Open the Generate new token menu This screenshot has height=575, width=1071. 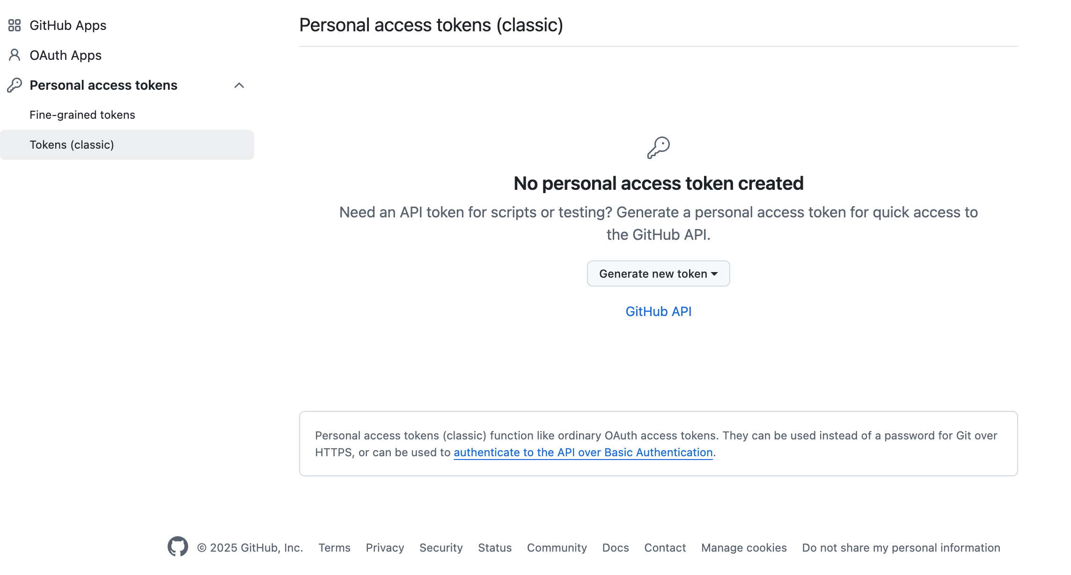point(658,273)
